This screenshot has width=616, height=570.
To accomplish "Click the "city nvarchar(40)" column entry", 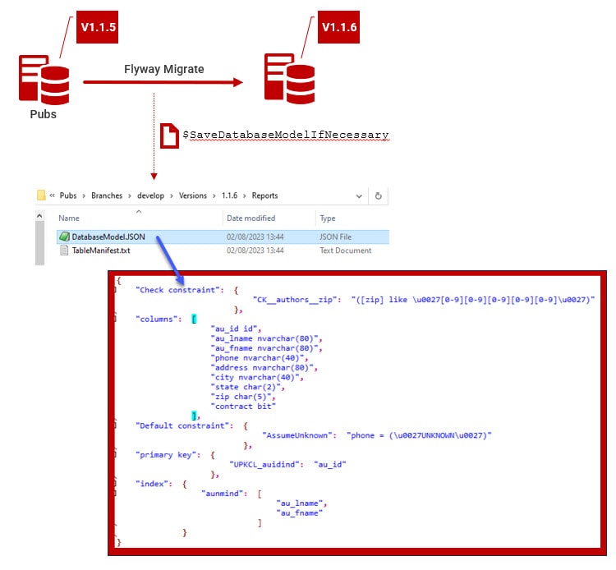I will pos(255,377).
